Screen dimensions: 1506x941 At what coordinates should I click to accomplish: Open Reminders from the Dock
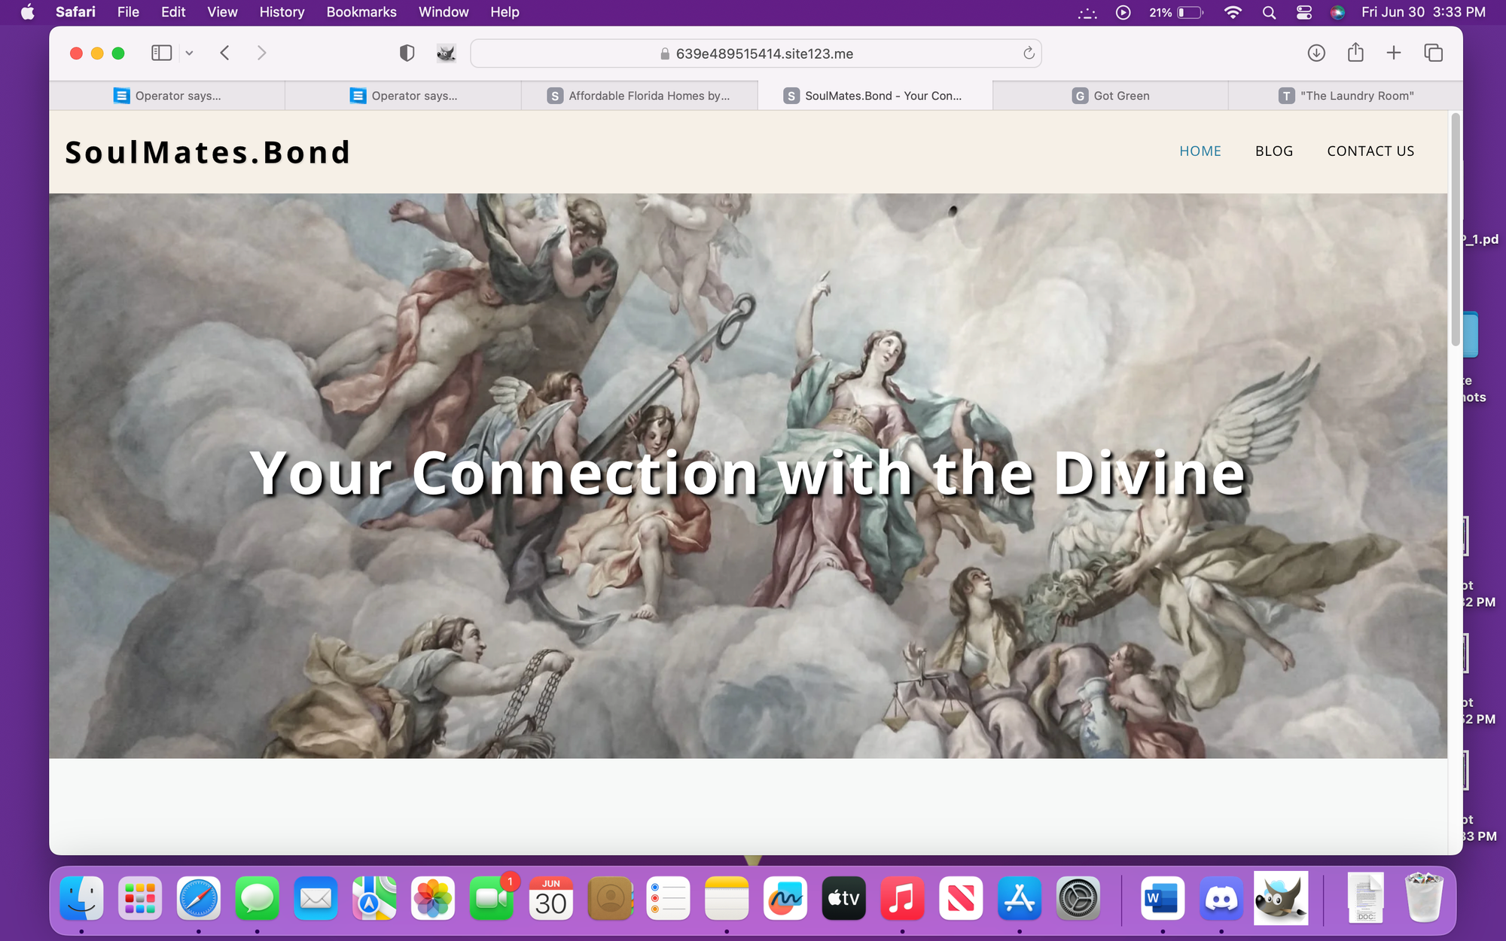pyautogui.click(x=668, y=898)
